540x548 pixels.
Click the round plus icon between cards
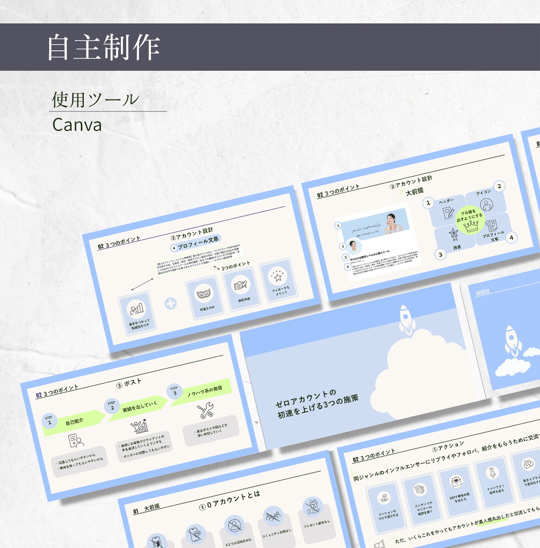[x=171, y=303]
